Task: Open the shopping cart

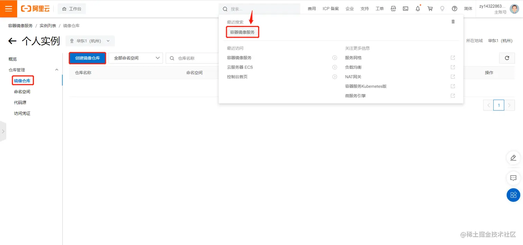Action: (430, 9)
